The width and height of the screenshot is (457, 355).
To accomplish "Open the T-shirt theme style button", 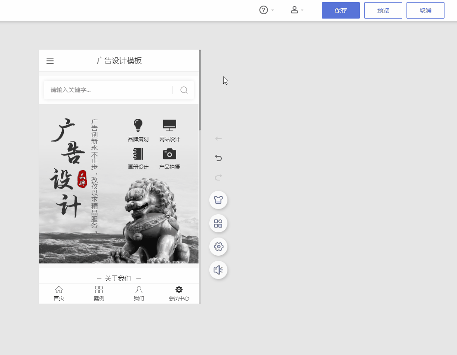I will pos(218,200).
